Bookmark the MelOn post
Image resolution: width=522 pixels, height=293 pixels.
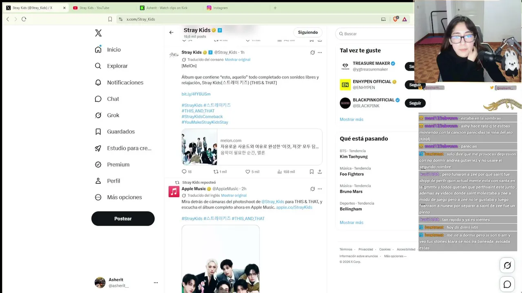tap(312, 172)
